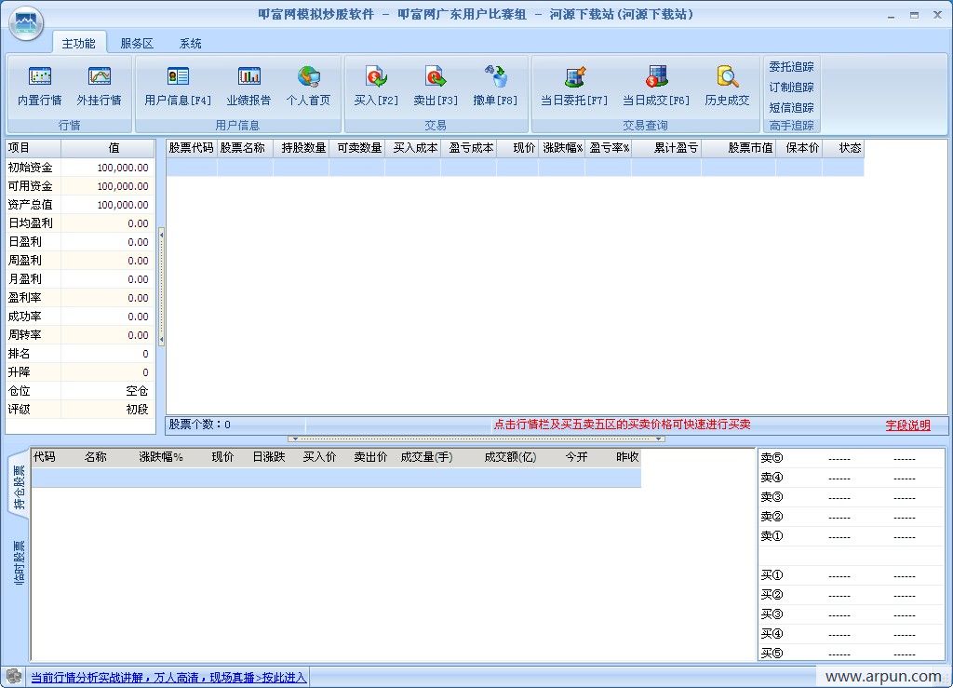Screen dimensions: 953x688
Task: Open 当日成交[F6] today's trades
Action: pyautogui.click(x=656, y=77)
